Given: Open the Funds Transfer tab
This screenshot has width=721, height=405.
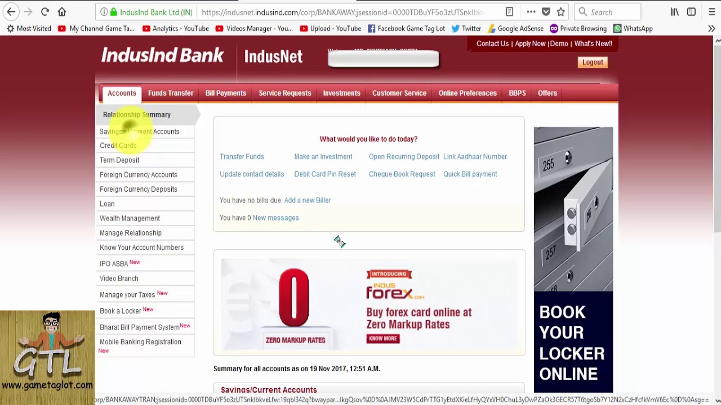Looking at the screenshot, I should 171,93.
